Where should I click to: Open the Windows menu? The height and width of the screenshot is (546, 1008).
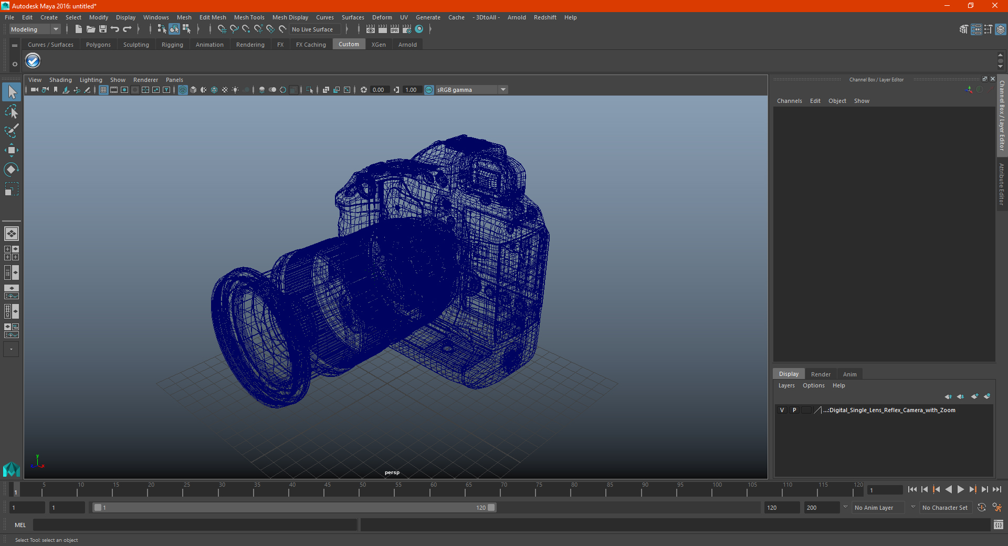point(156,17)
